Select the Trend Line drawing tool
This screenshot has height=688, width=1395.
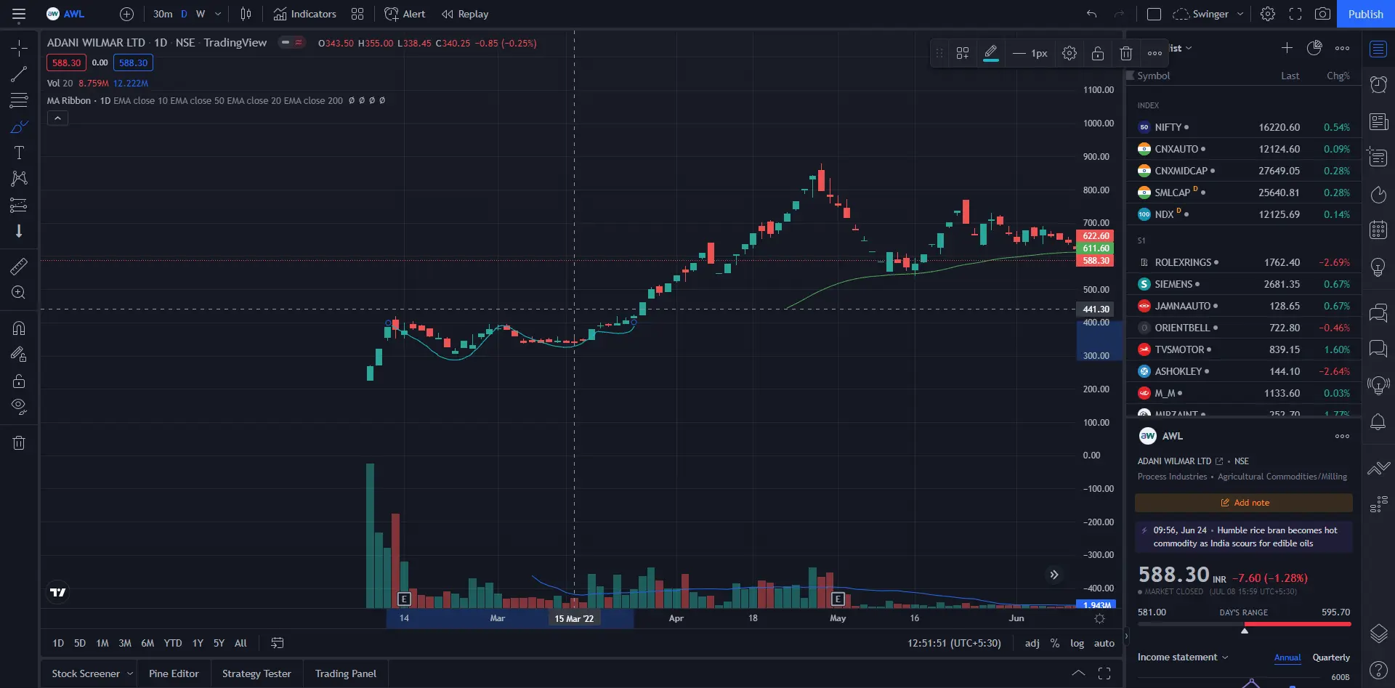click(19, 74)
